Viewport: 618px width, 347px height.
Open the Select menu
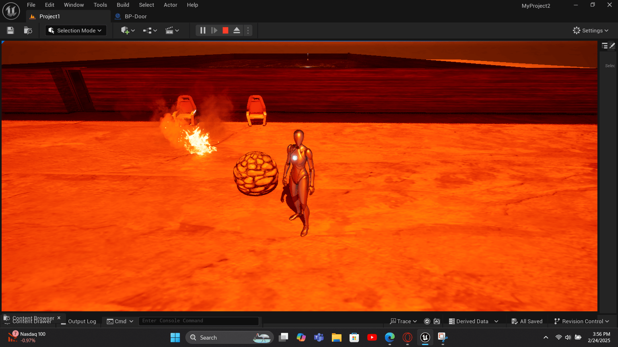(x=146, y=5)
